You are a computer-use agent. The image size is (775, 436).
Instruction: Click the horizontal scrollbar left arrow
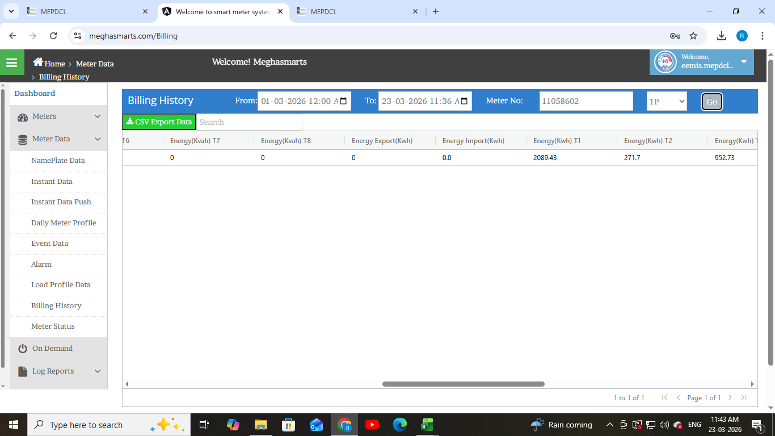click(x=127, y=384)
